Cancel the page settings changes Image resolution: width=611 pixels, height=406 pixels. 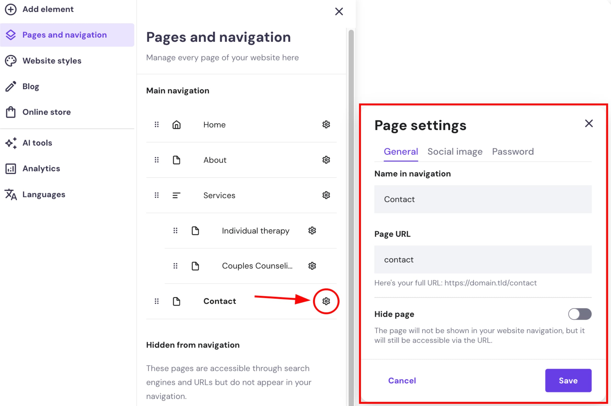click(x=402, y=380)
